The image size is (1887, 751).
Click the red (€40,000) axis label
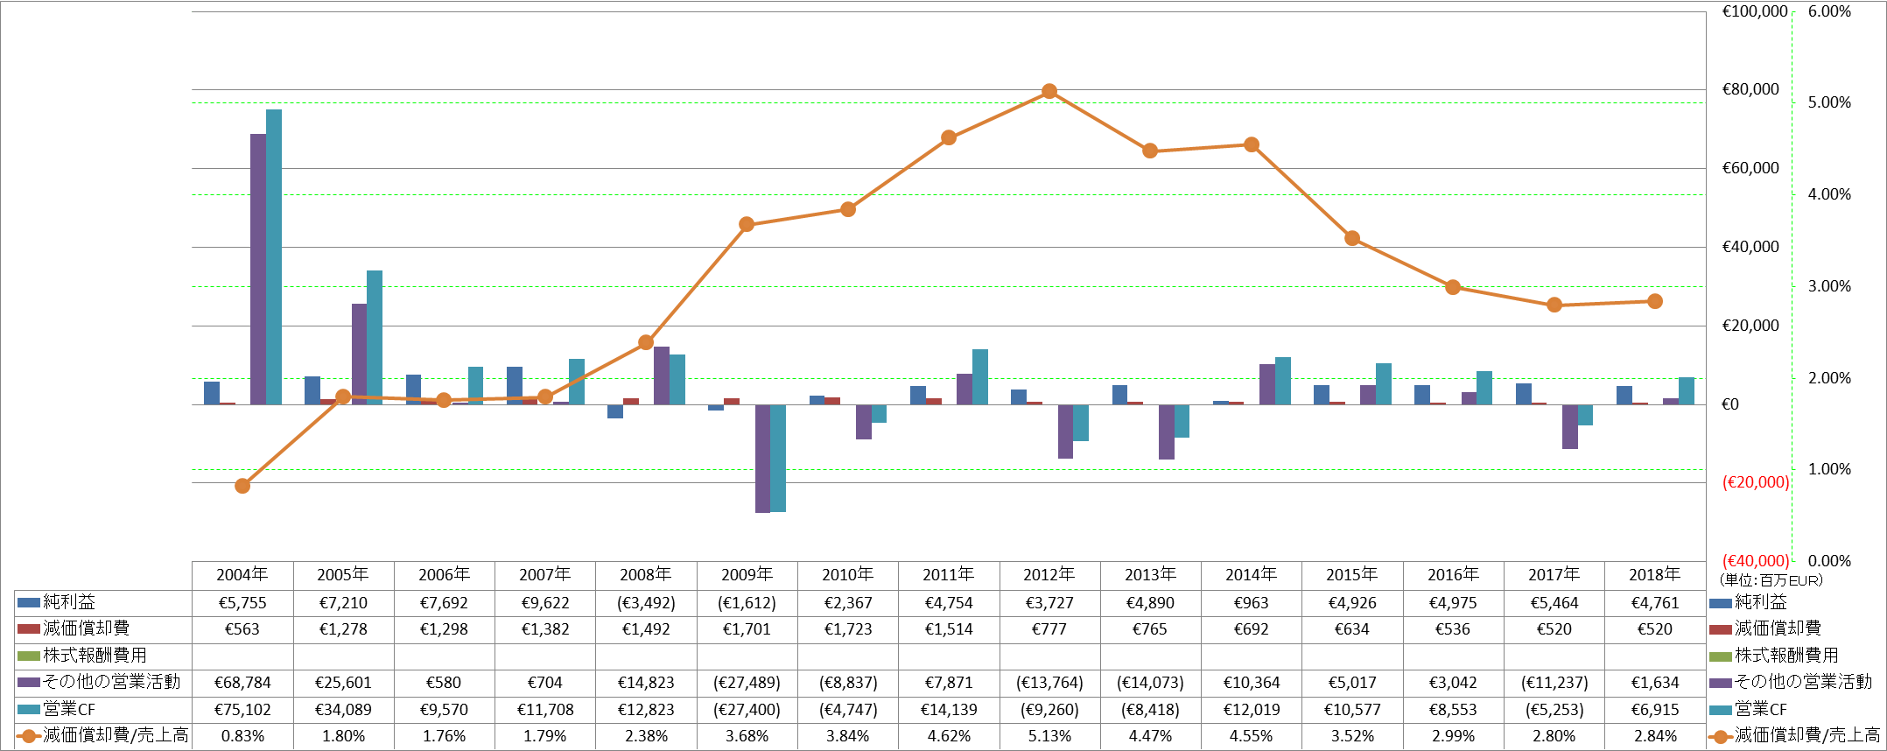pyautogui.click(x=1756, y=561)
